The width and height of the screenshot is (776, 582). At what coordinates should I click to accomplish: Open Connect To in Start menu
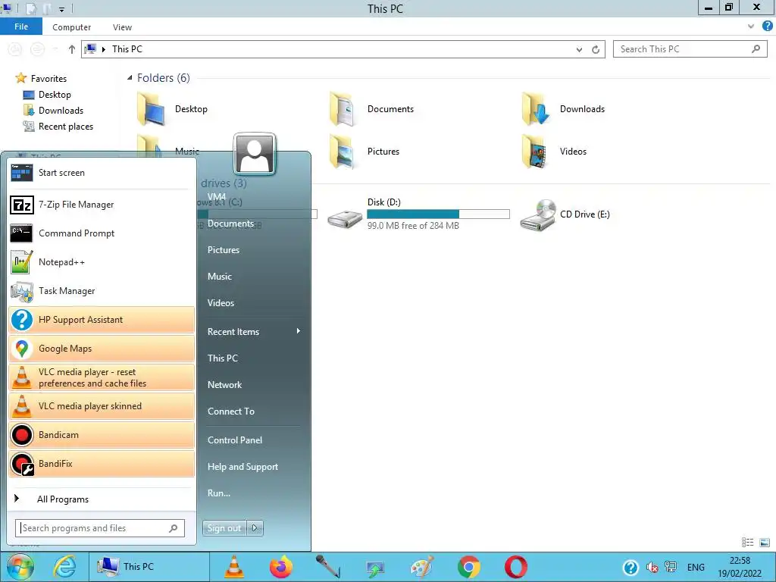[x=230, y=411]
